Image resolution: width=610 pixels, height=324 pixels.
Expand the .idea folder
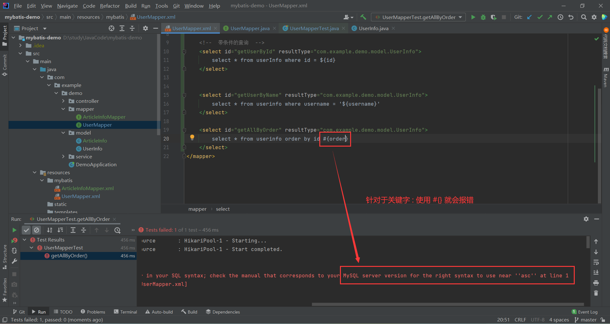pyautogui.click(x=20, y=45)
